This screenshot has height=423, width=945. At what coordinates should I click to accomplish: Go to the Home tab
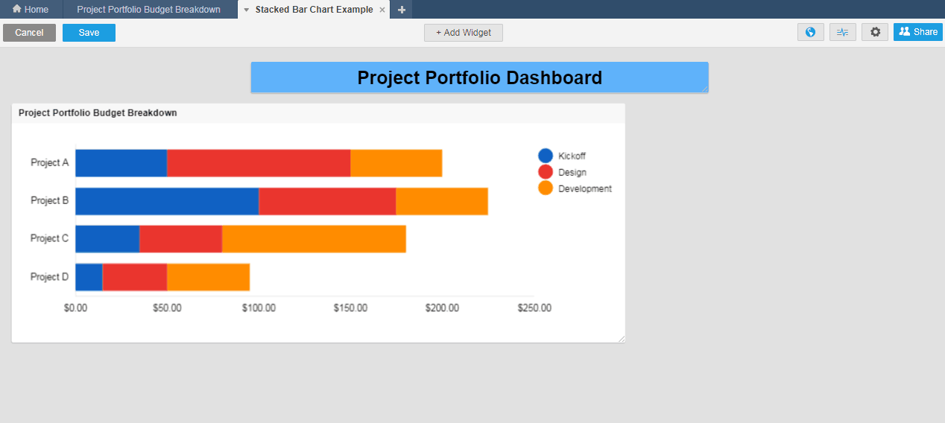[31, 10]
